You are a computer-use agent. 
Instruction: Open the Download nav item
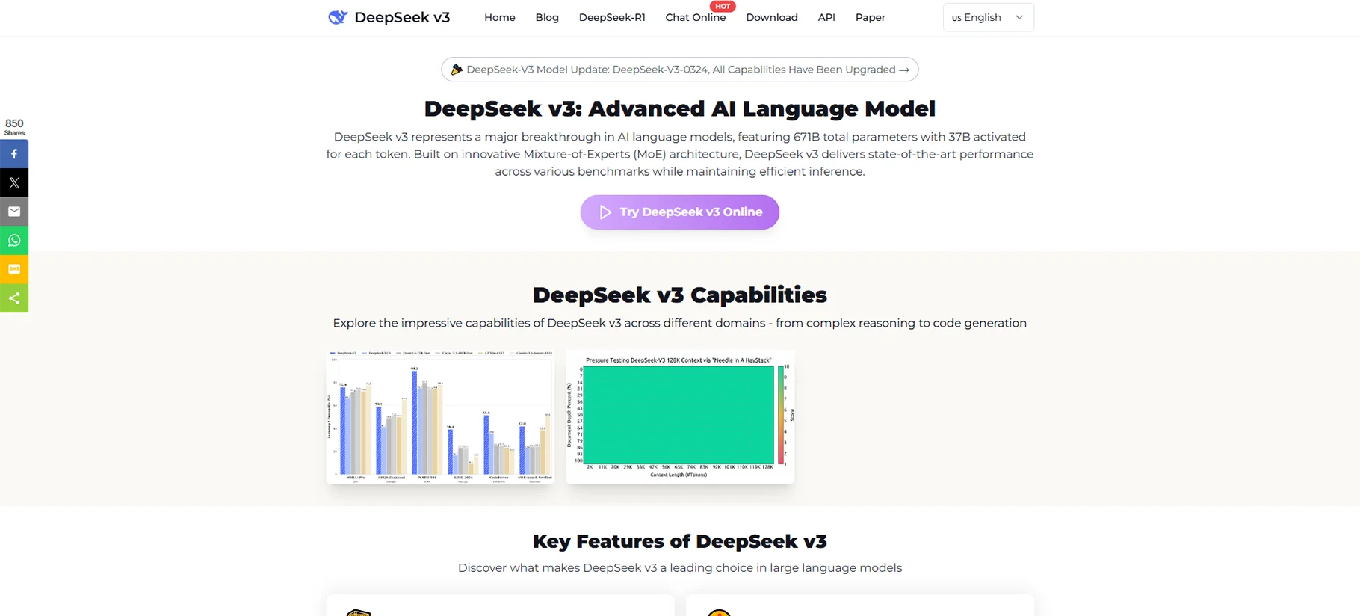click(x=772, y=17)
